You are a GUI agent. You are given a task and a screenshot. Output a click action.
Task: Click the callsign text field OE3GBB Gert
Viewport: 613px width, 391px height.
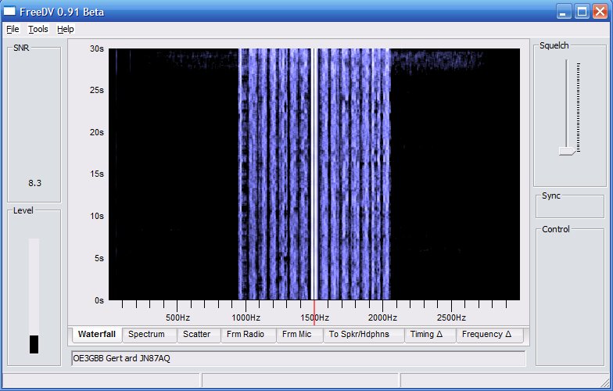pyautogui.click(x=299, y=358)
